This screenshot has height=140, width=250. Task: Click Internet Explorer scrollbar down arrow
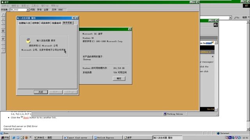248,129
